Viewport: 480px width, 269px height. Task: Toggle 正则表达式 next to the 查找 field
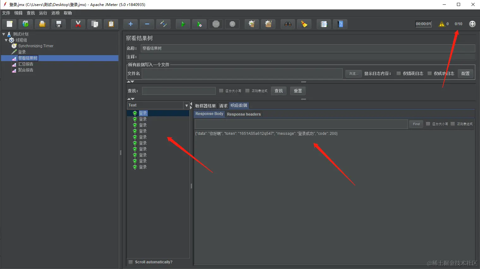[x=247, y=91]
